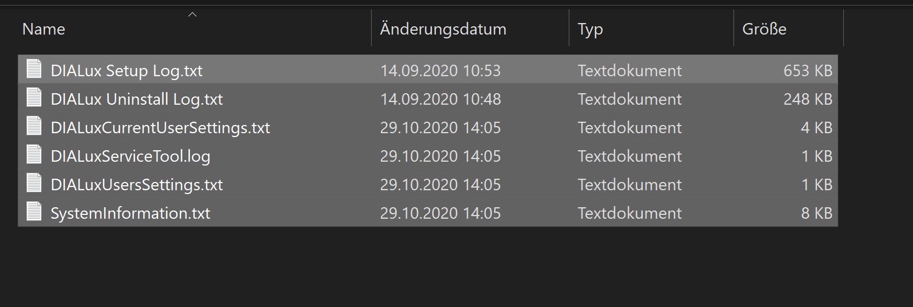Click the DIALux Uninstall Log.txt file icon
Image resolution: width=913 pixels, height=307 pixels.
[34, 98]
